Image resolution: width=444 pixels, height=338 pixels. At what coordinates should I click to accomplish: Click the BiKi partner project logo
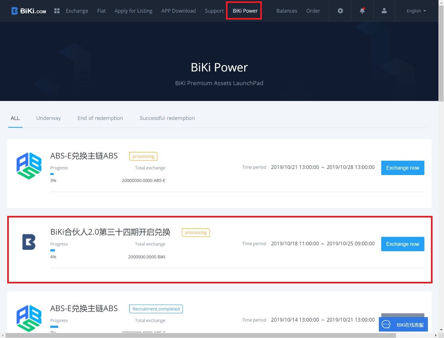29,242
